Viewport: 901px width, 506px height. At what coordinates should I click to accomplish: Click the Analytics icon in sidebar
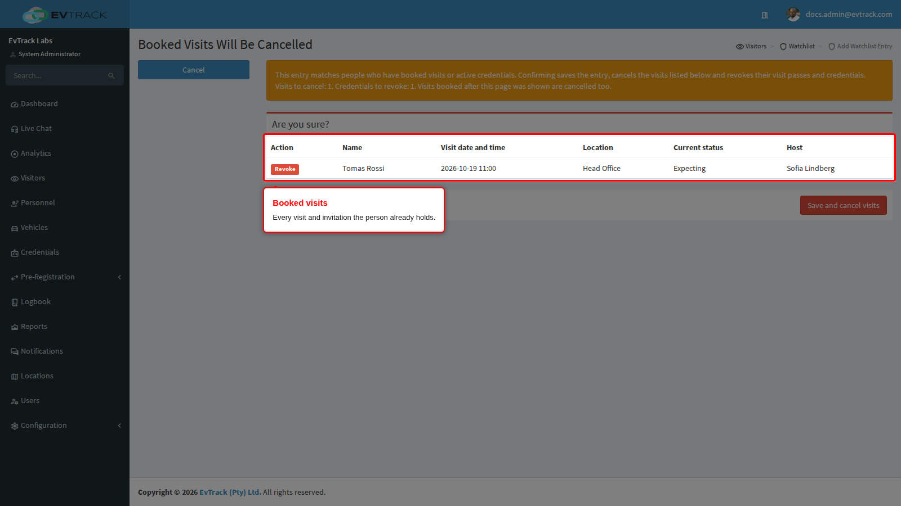coord(15,154)
